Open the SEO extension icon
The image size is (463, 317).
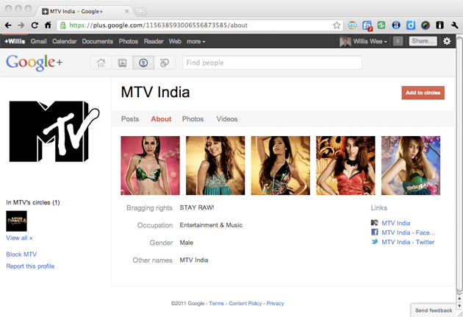point(352,26)
